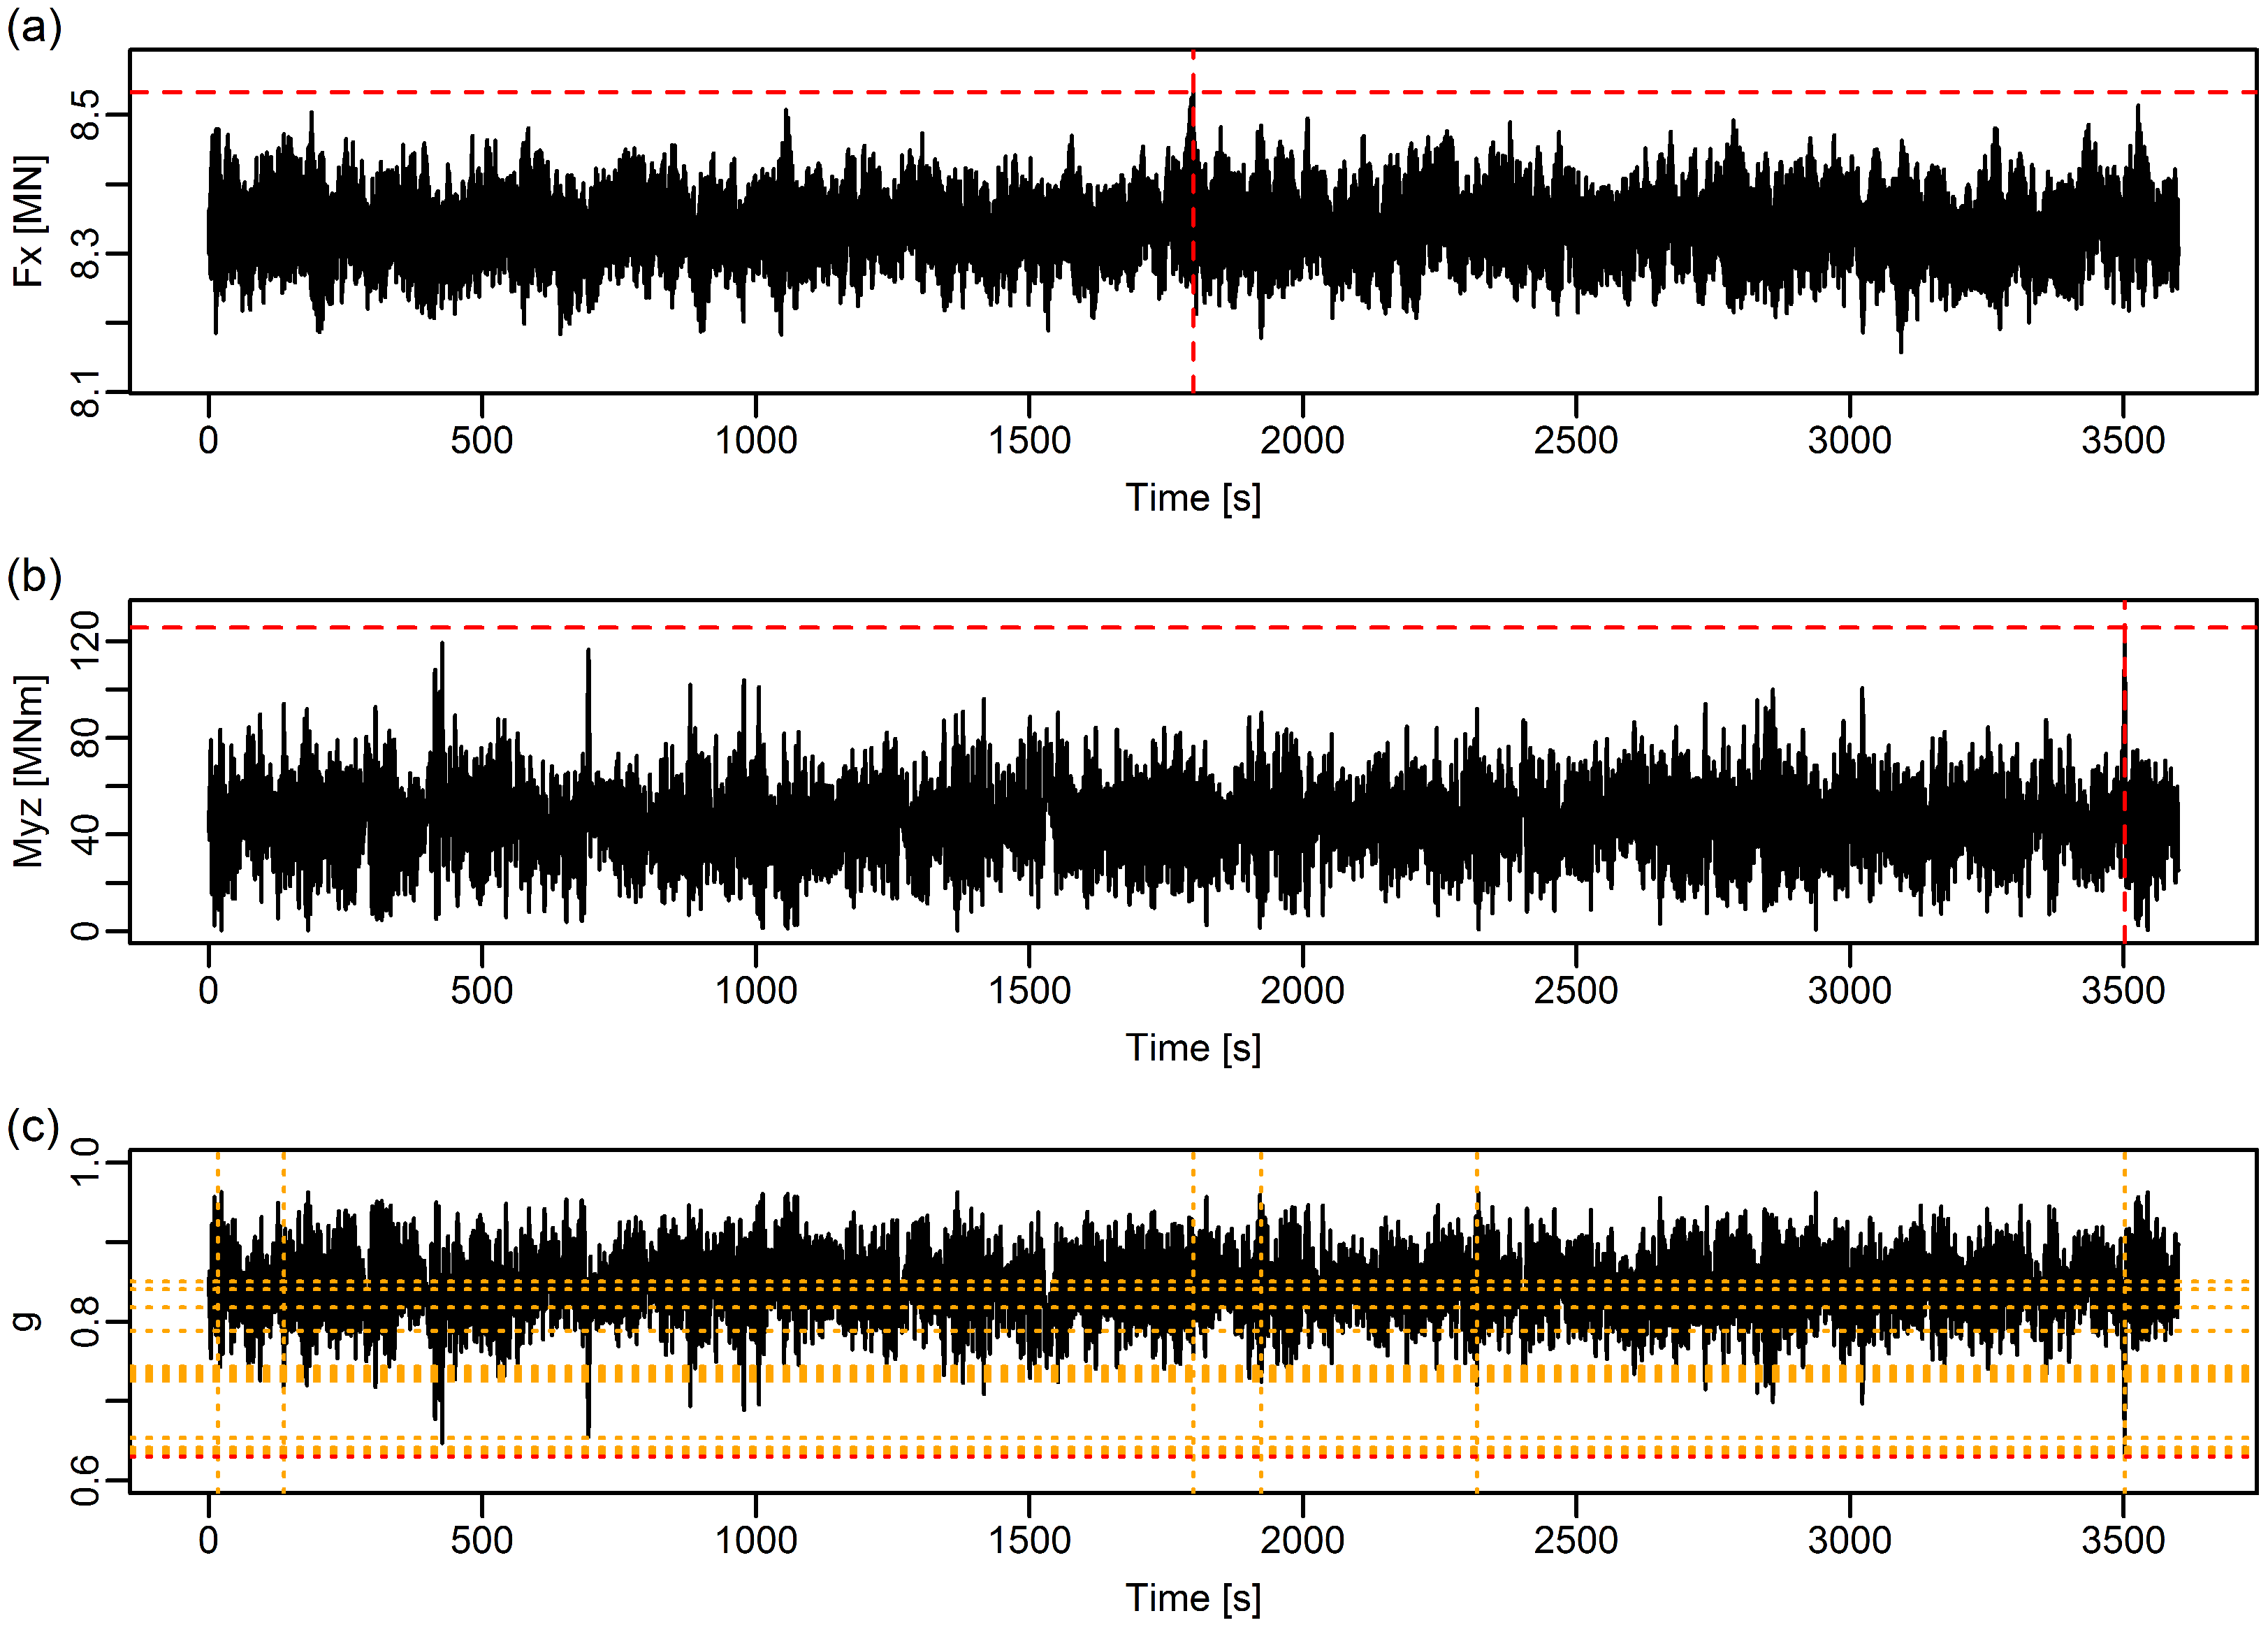The image size is (2268, 1625).
Task: Click the panel label (c)
Action: coord(33,1126)
